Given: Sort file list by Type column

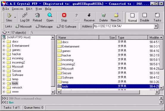Looking at the screenshot, I should click(x=132, y=37).
